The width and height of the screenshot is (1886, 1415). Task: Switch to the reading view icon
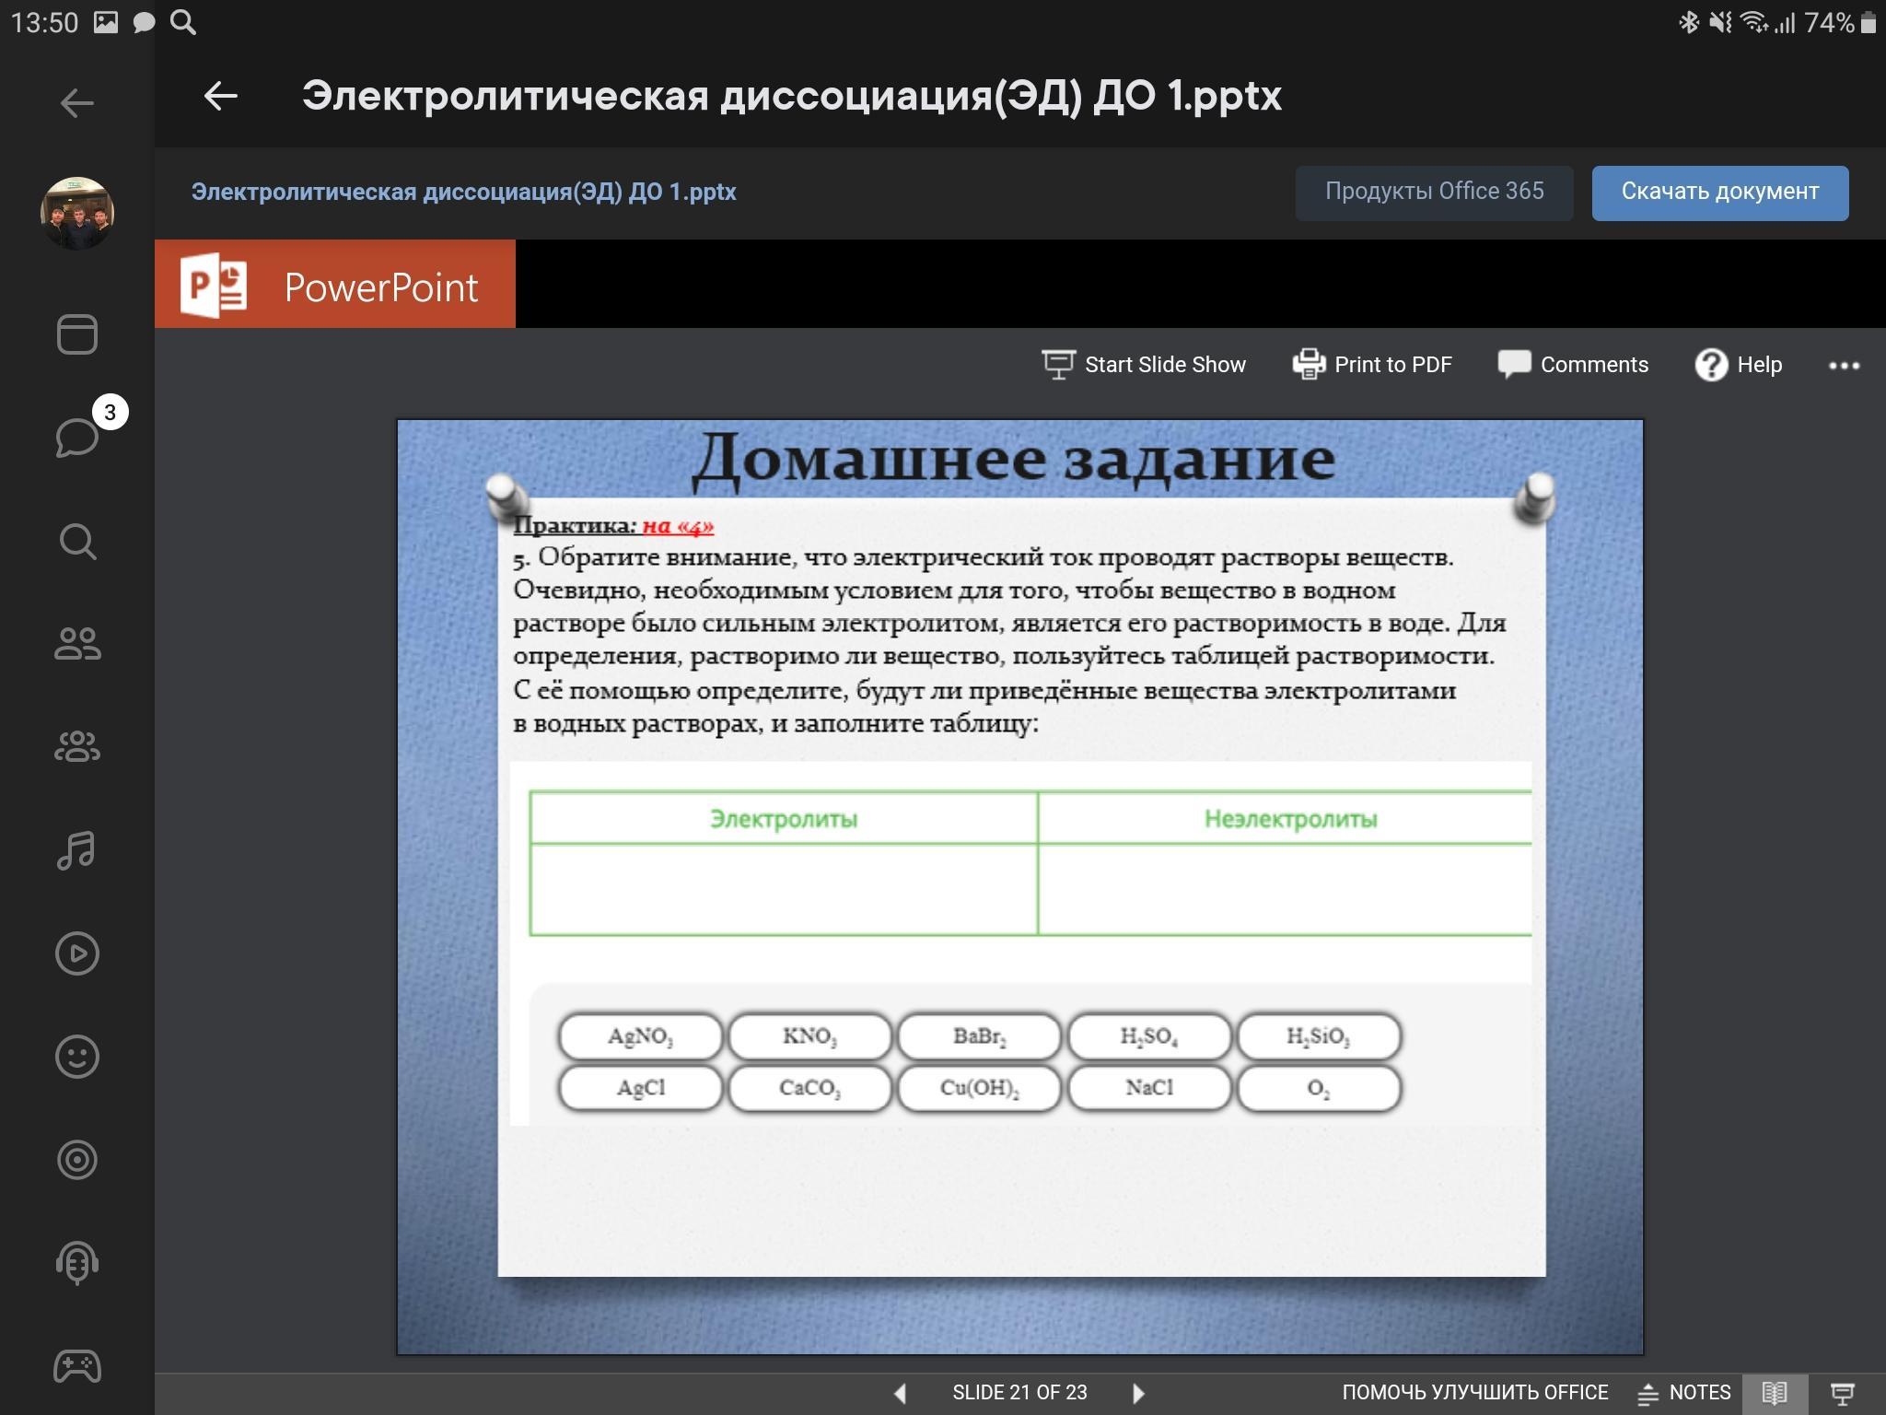tap(1775, 1393)
